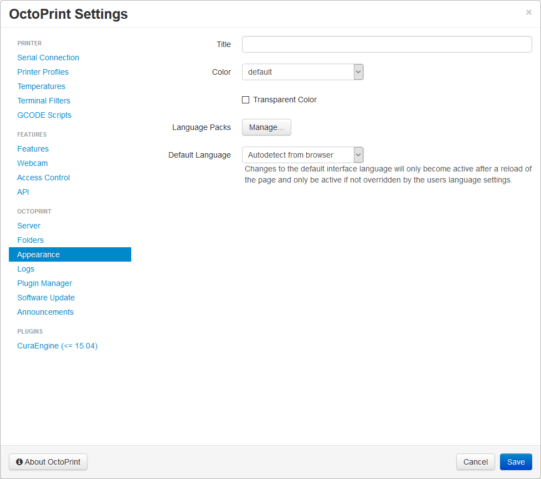Image resolution: width=541 pixels, height=479 pixels.
Task: Click the FEATURES section header text
Action: coord(32,135)
